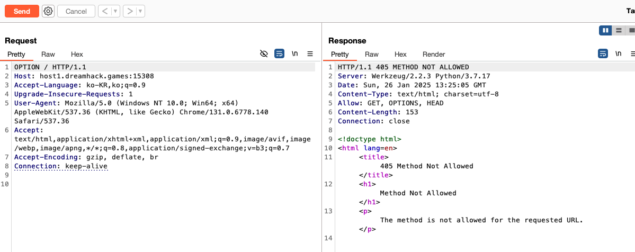Click the 405 METHOD NOT ALLOWED status line
Viewport: 635px width, 252px height.
click(404, 67)
